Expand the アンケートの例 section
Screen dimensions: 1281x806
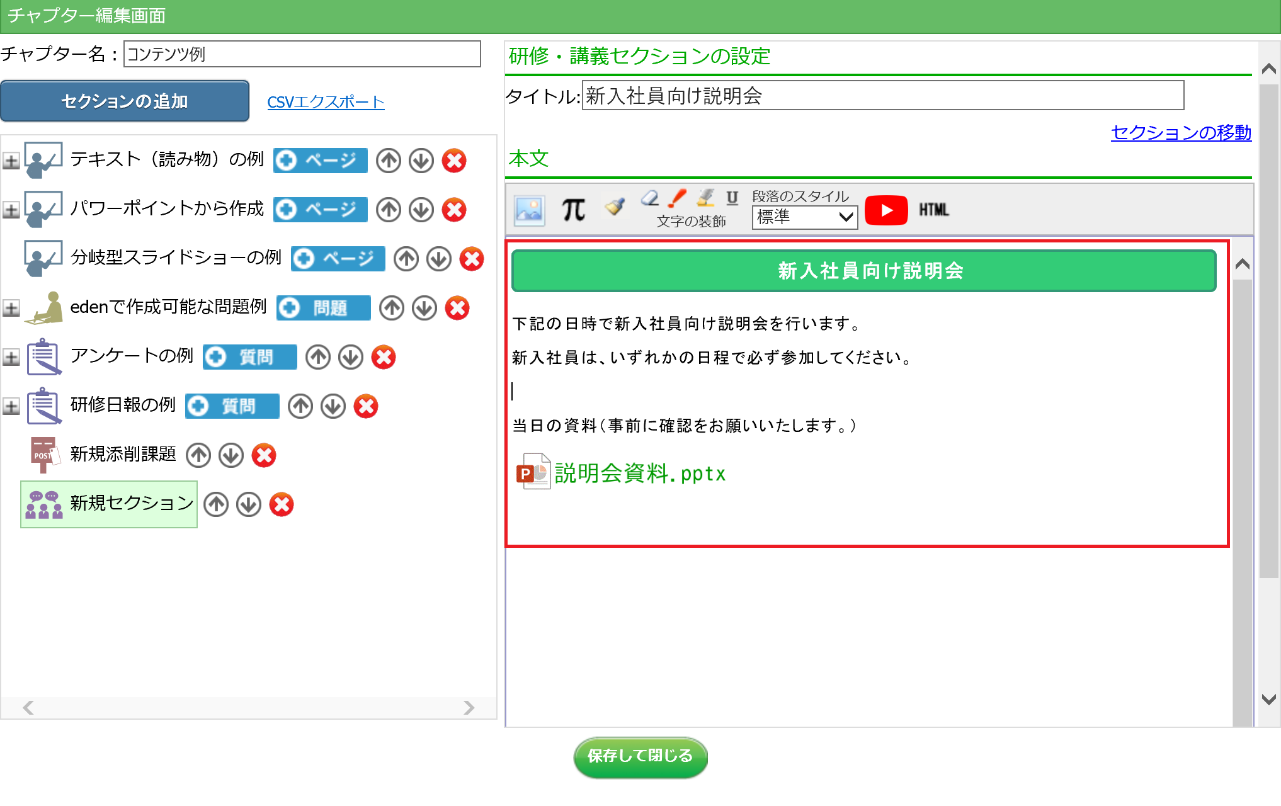[x=11, y=358]
